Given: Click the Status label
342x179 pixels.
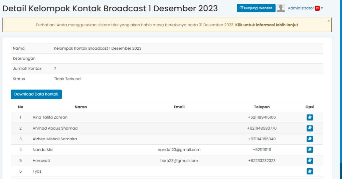Looking at the screenshot, I should (x=19, y=79).
